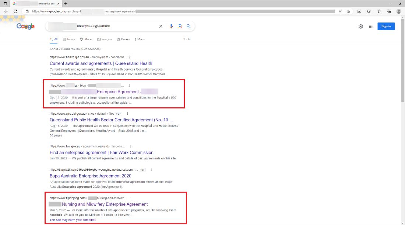Open Bupa Australia Enterprise Agreement 2020 link
Viewport: 405px width, 225px height.
tap(90, 176)
